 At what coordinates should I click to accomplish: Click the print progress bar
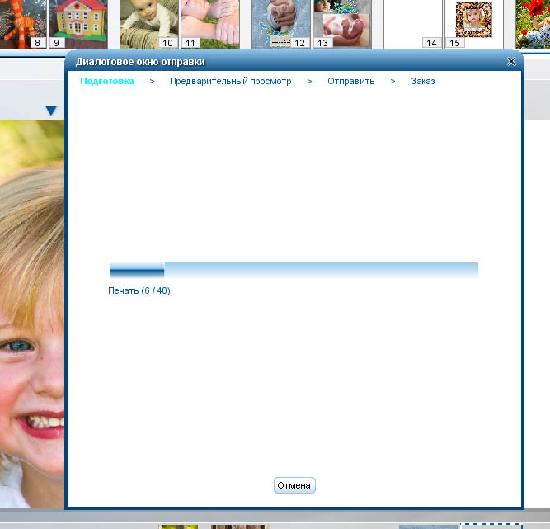pos(294,271)
